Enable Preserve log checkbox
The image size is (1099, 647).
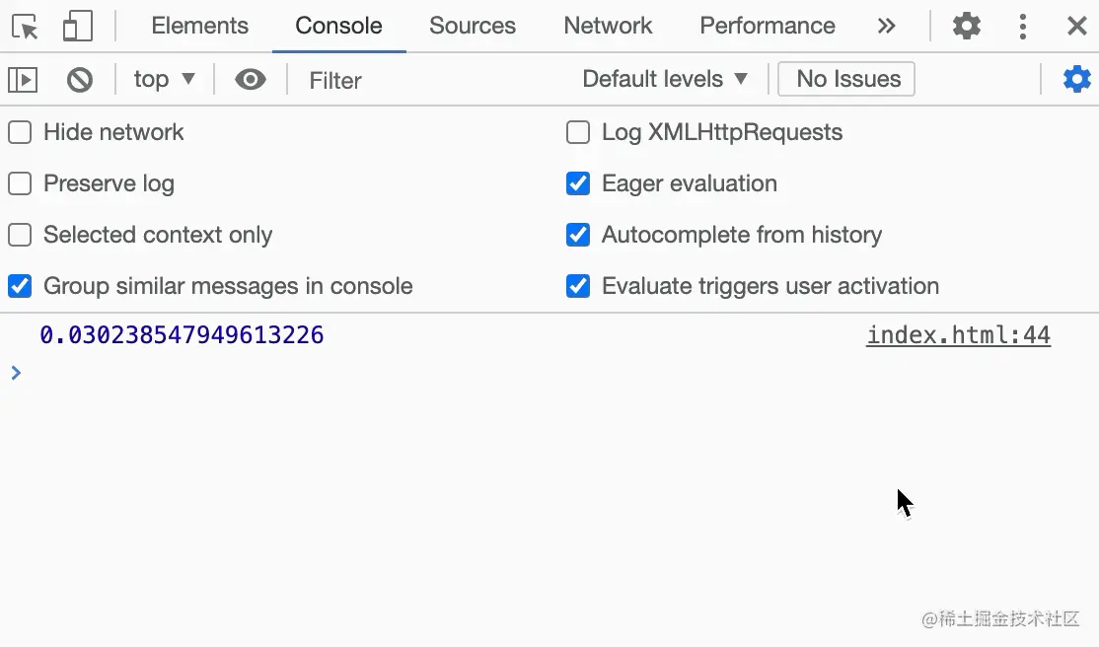(20, 182)
